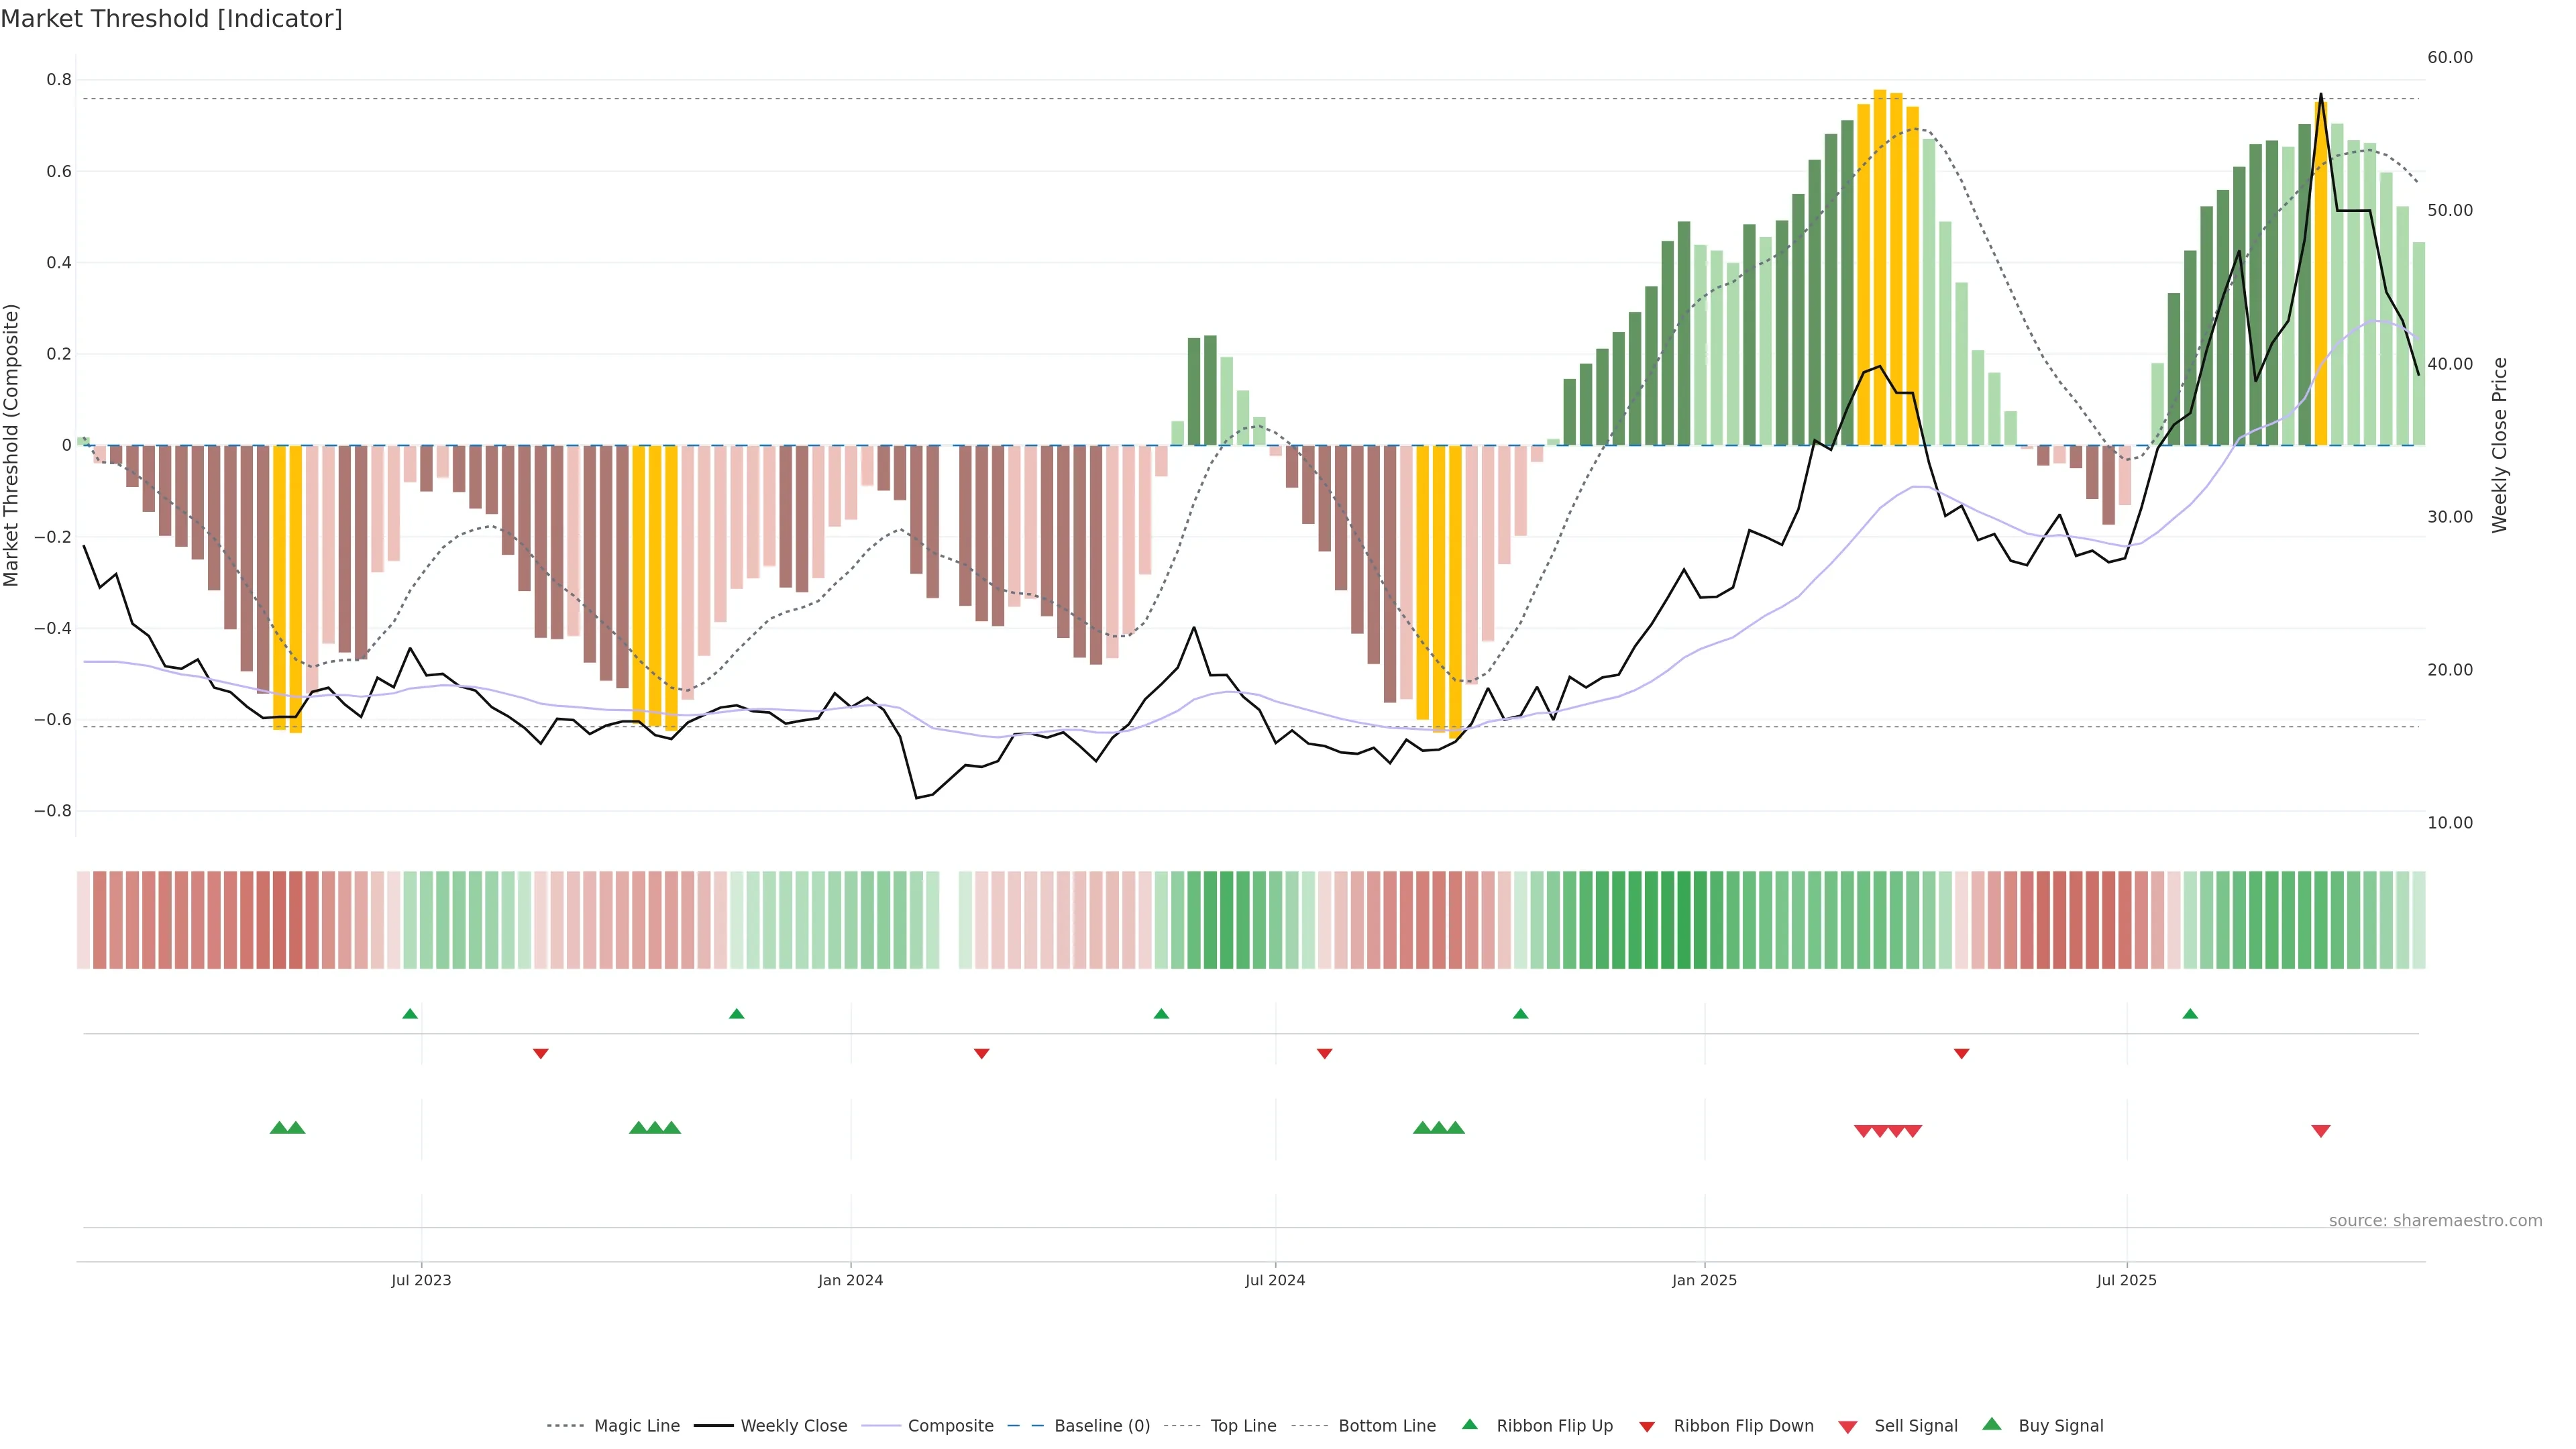Click the Market Threshold [Indicator] title
2576x1449 pixels.
pyautogui.click(x=171, y=19)
